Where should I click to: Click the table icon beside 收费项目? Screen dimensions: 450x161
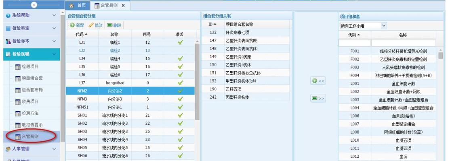18,102
